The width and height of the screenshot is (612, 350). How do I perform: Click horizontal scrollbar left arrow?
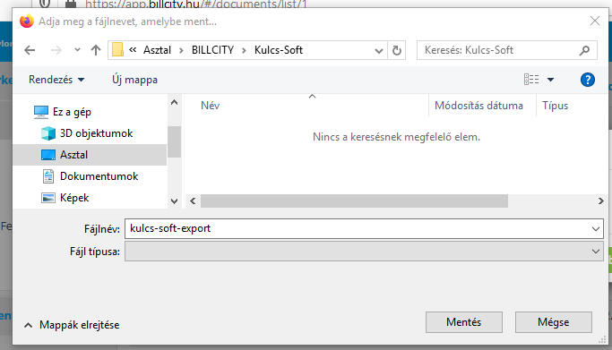coord(193,201)
